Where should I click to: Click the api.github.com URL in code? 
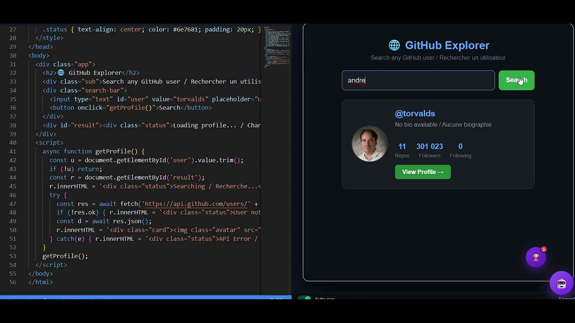197,204
